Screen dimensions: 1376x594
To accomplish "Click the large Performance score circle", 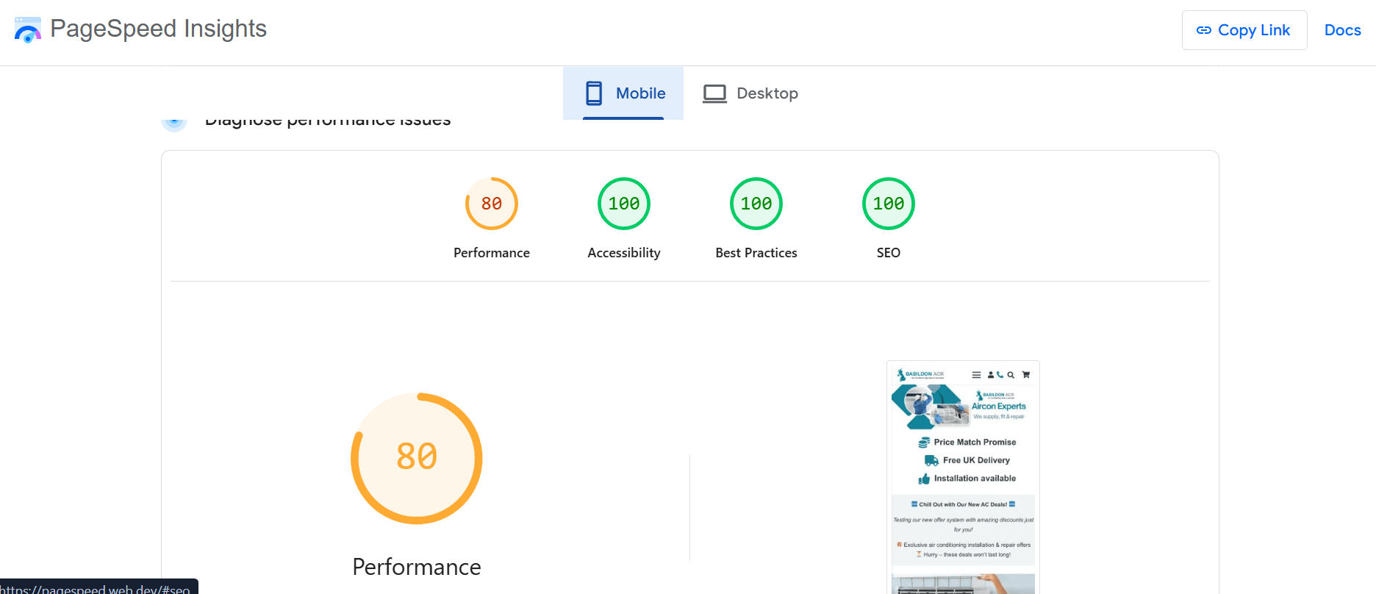I will tap(417, 458).
